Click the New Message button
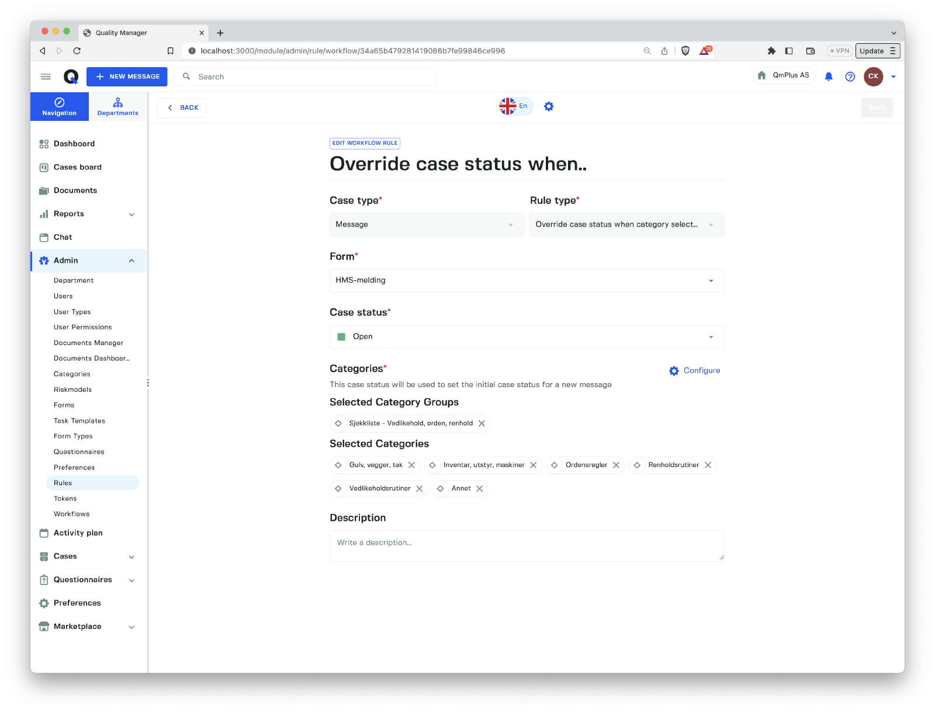 [x=127, y=76]
